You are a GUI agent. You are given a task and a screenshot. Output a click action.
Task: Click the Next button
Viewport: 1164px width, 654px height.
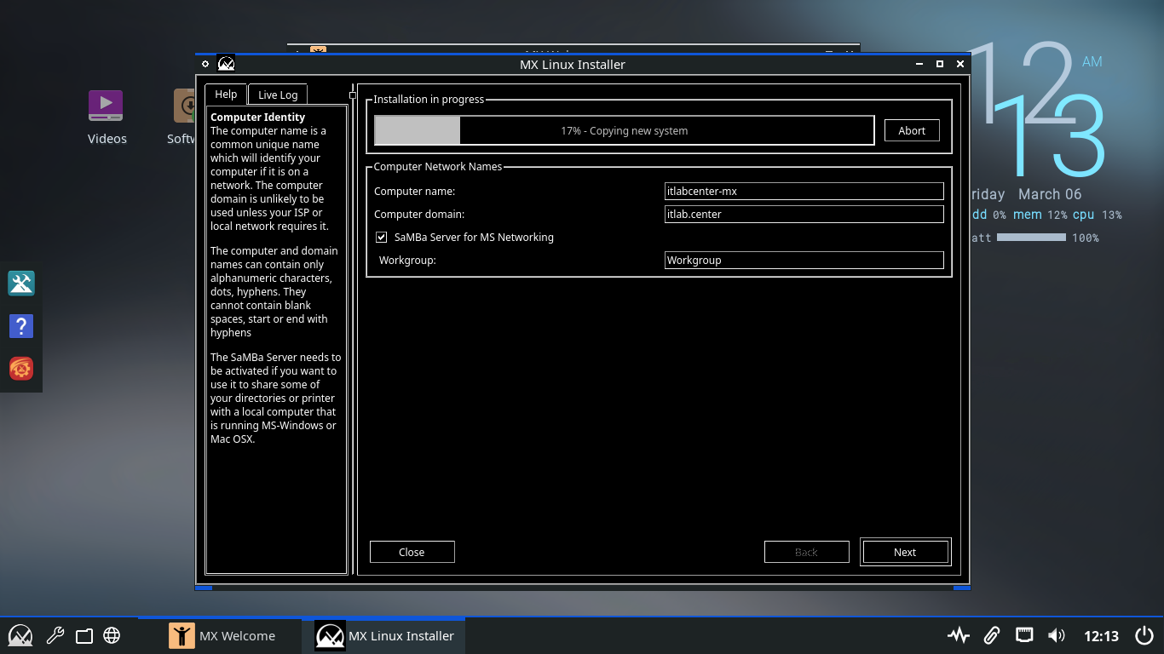[x=905, y=552]
